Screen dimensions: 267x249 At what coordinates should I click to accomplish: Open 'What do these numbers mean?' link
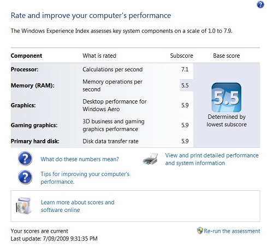click(x=80, y=159)
